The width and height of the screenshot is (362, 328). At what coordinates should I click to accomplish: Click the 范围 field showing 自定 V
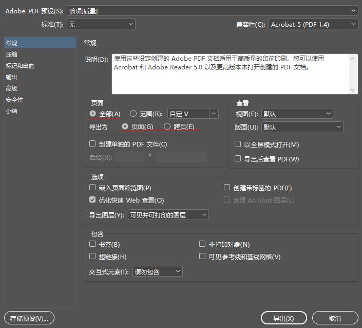click(x=188, y=114)
